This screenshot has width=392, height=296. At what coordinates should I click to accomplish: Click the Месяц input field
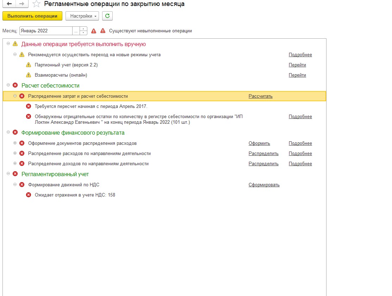point(46,31)
